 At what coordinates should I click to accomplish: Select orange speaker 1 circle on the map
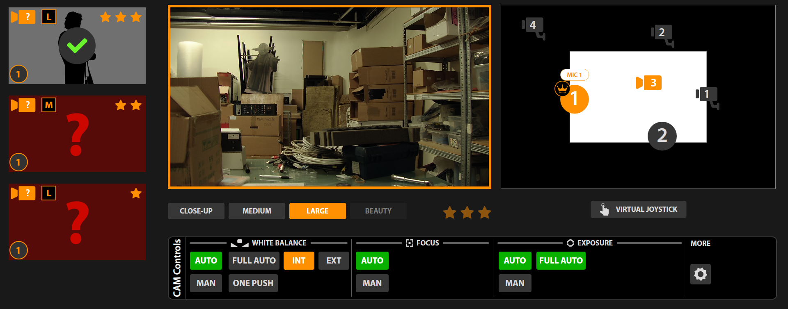tap(575, 100)
